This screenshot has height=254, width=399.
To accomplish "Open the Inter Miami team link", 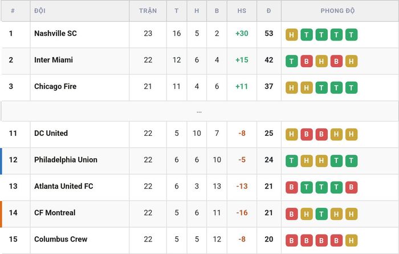I will coord(54,60).
